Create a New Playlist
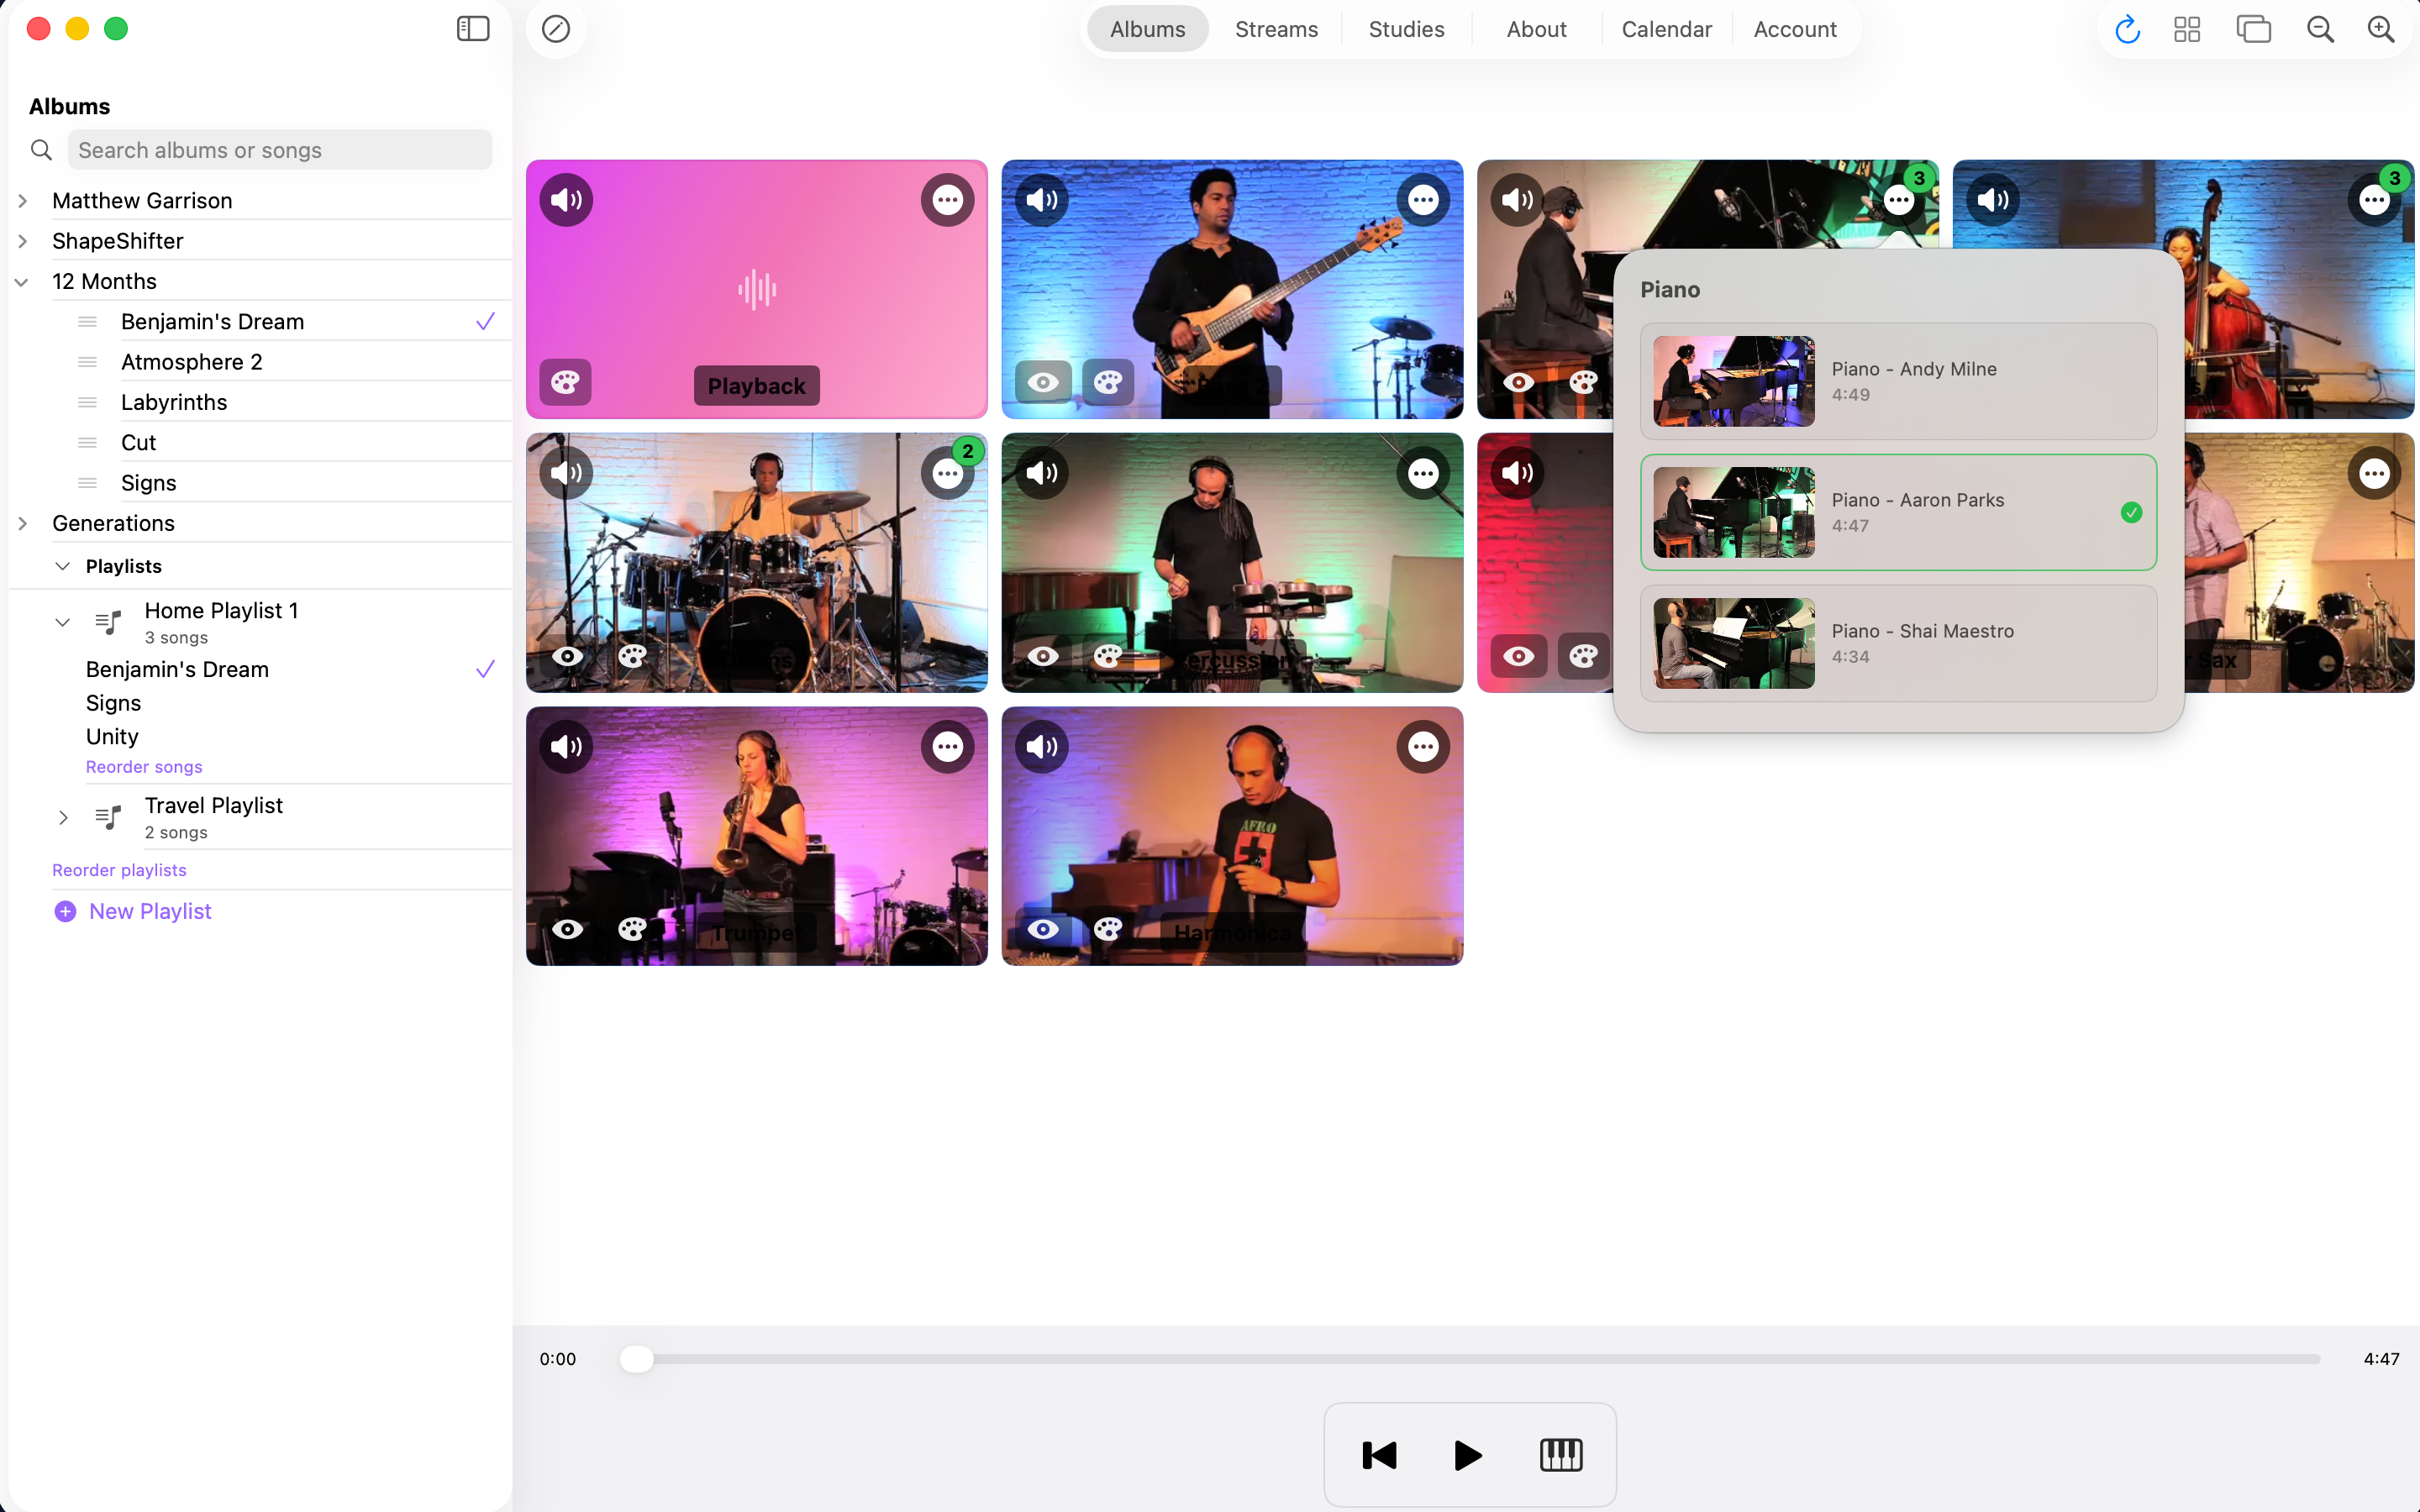 coord(132,911)
